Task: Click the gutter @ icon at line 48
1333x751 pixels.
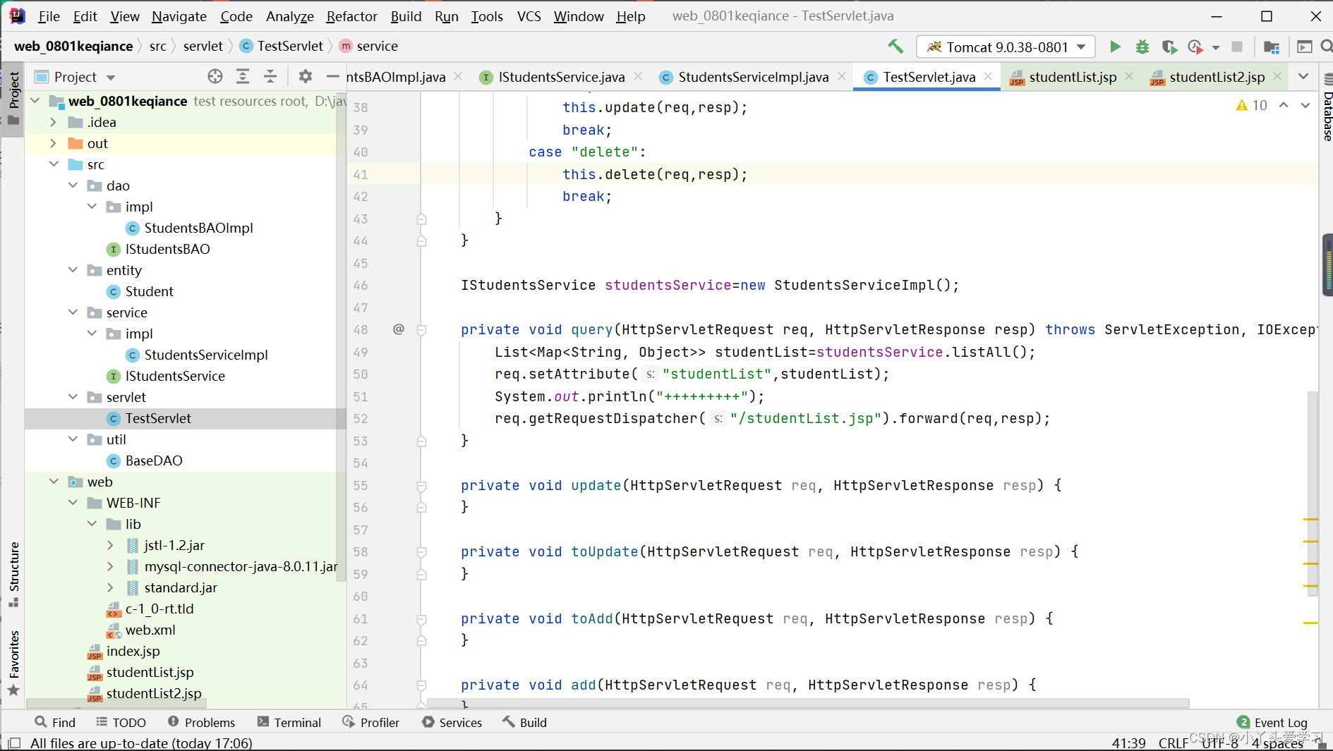Action: coord(399,329)
